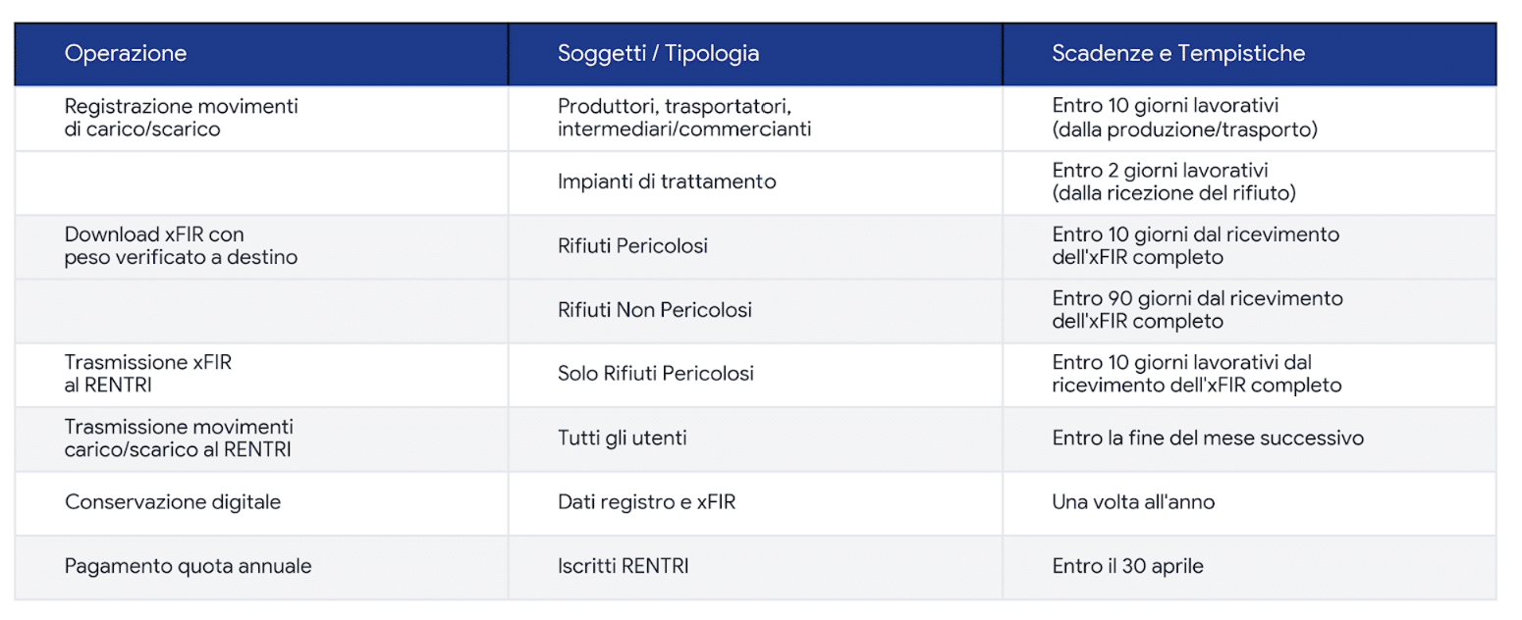Select the Download xFIR con peso verificato cell
Viewport: 1522px width, 620px height.
[x=261, y=246]
